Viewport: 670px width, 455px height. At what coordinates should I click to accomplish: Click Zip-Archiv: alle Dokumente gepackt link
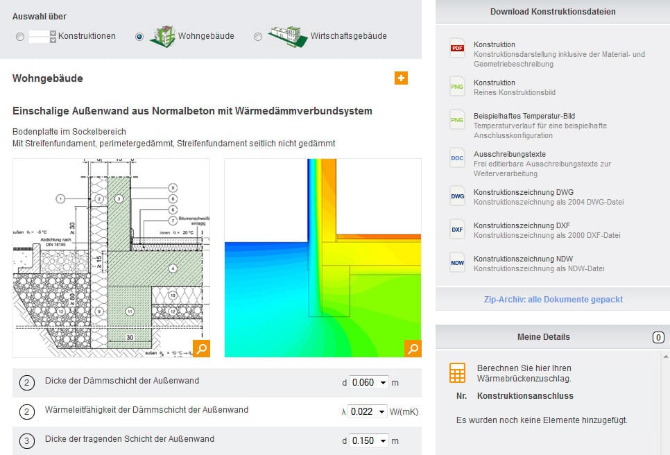click(x=553, y=300)
